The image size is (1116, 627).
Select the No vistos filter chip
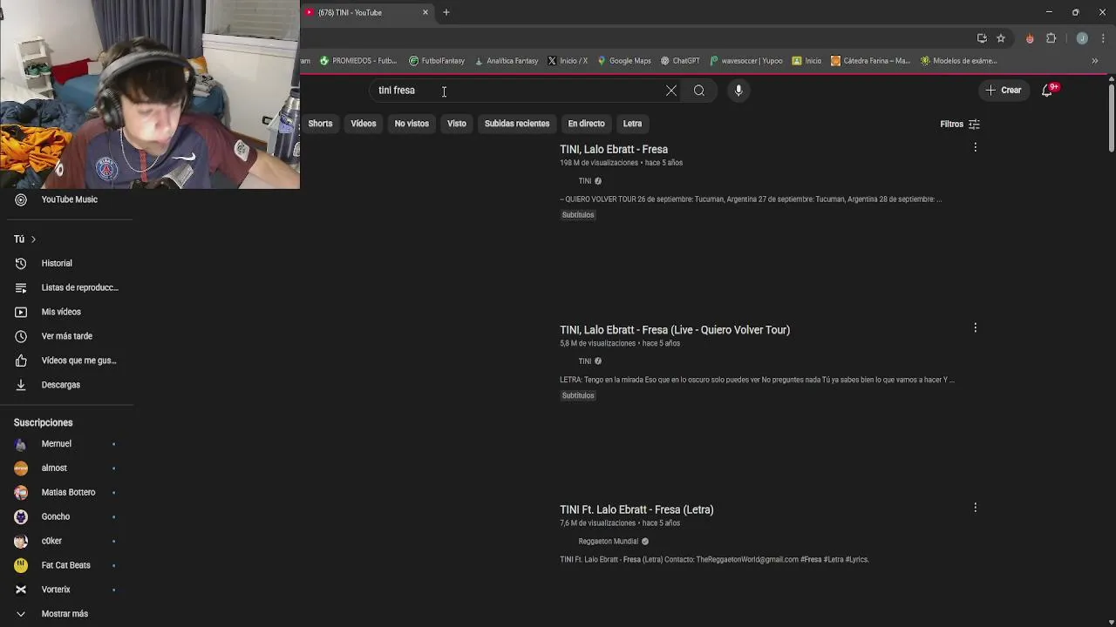point(412,124)
